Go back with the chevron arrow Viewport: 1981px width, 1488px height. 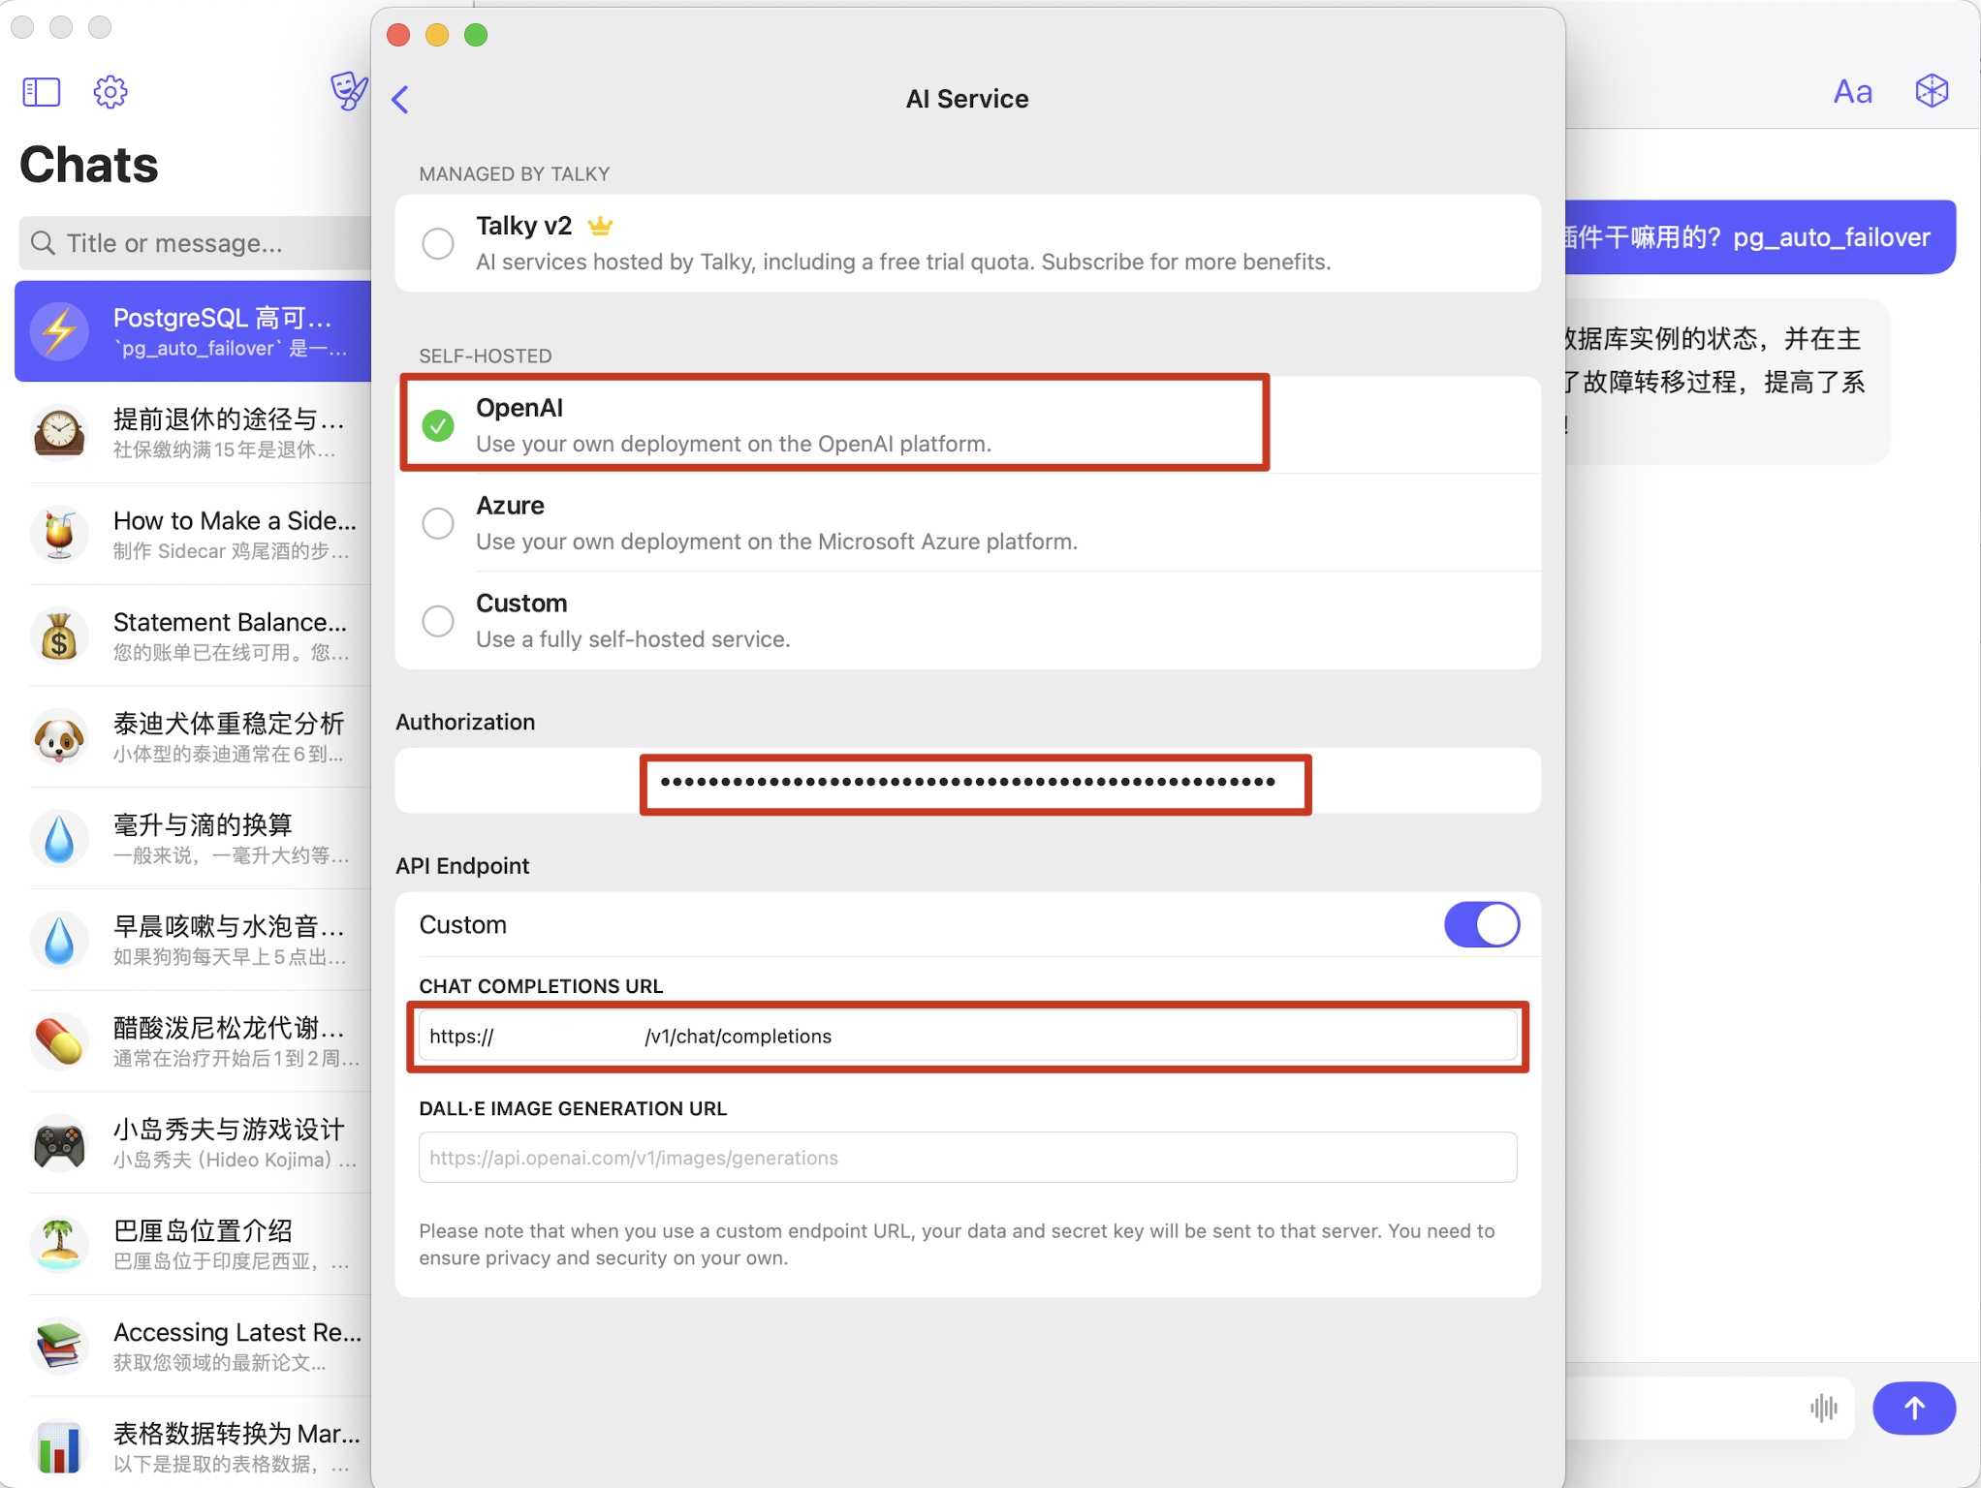(400, 99)
